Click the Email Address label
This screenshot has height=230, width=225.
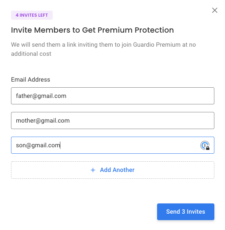point(30,79)
